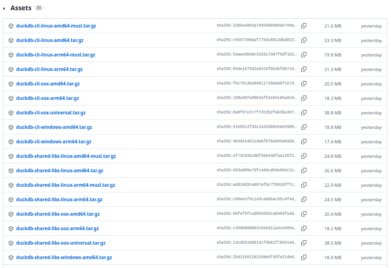Screen dimensions: 391x268
Task: Download duckdb-cli-osx-arm64.tar.gz
Action: click(x=48, y=98)
